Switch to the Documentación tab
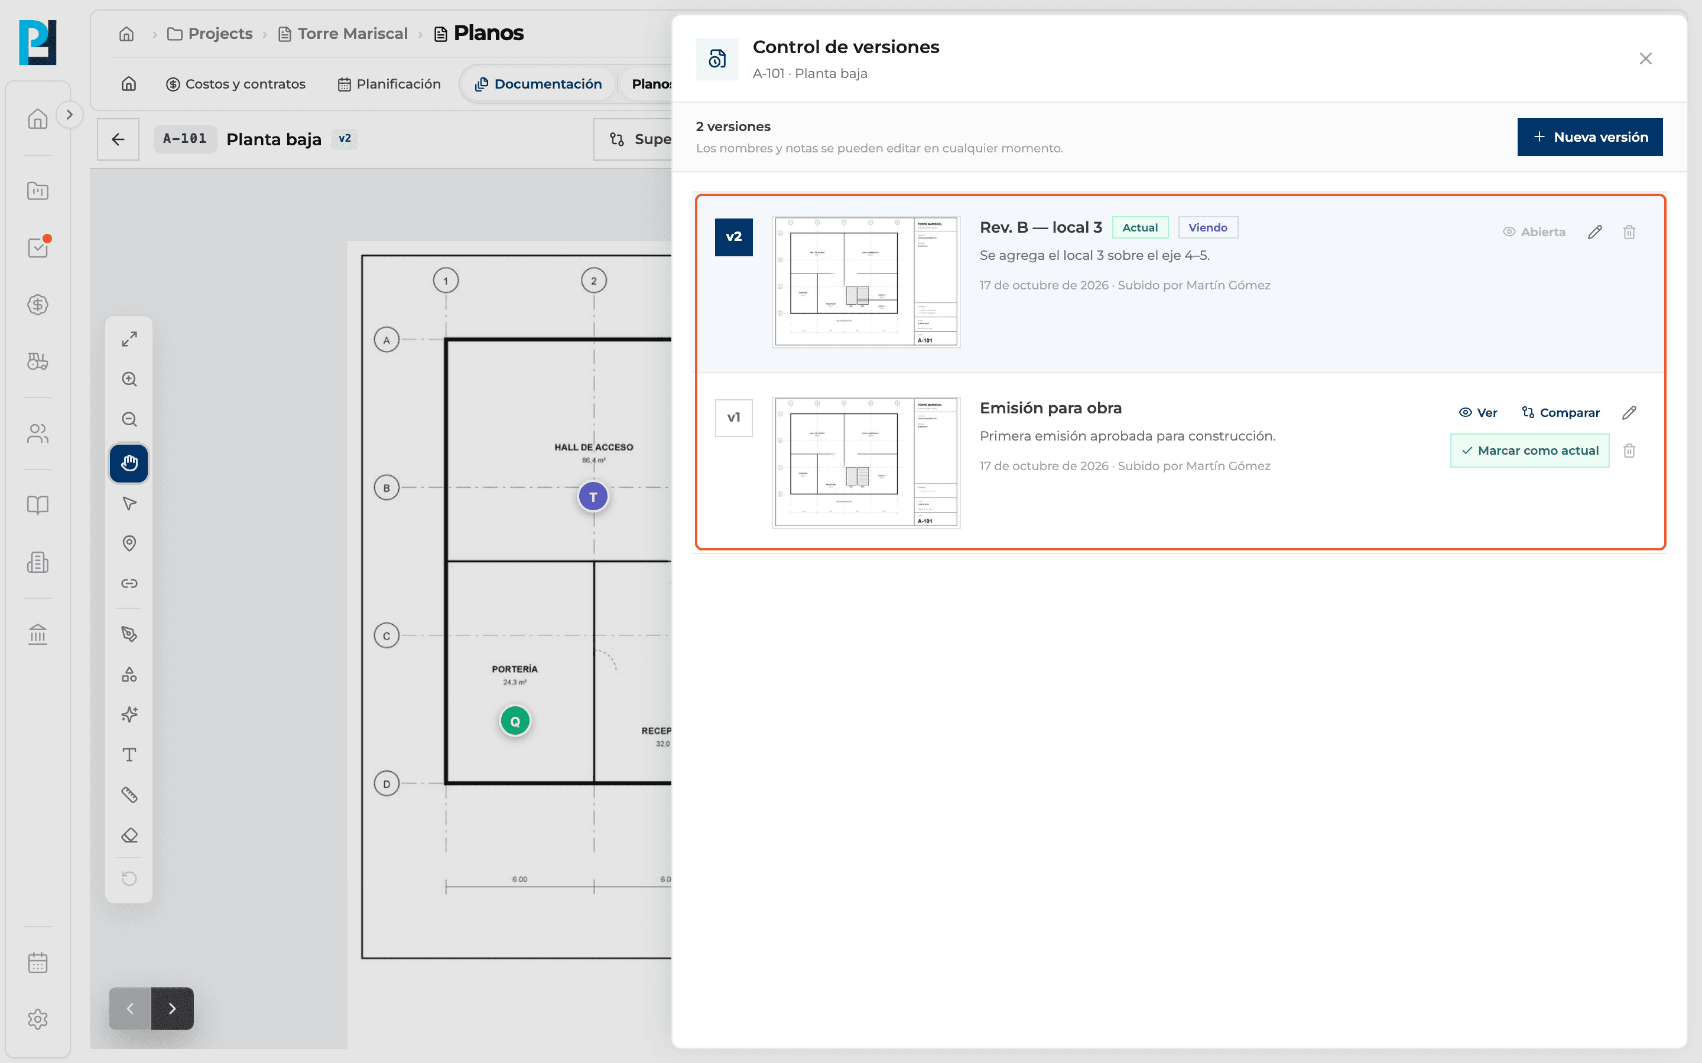Image resolution: width=1702 pixels, height=1063 pixels. pyautogui.click(x=538, y=84)
